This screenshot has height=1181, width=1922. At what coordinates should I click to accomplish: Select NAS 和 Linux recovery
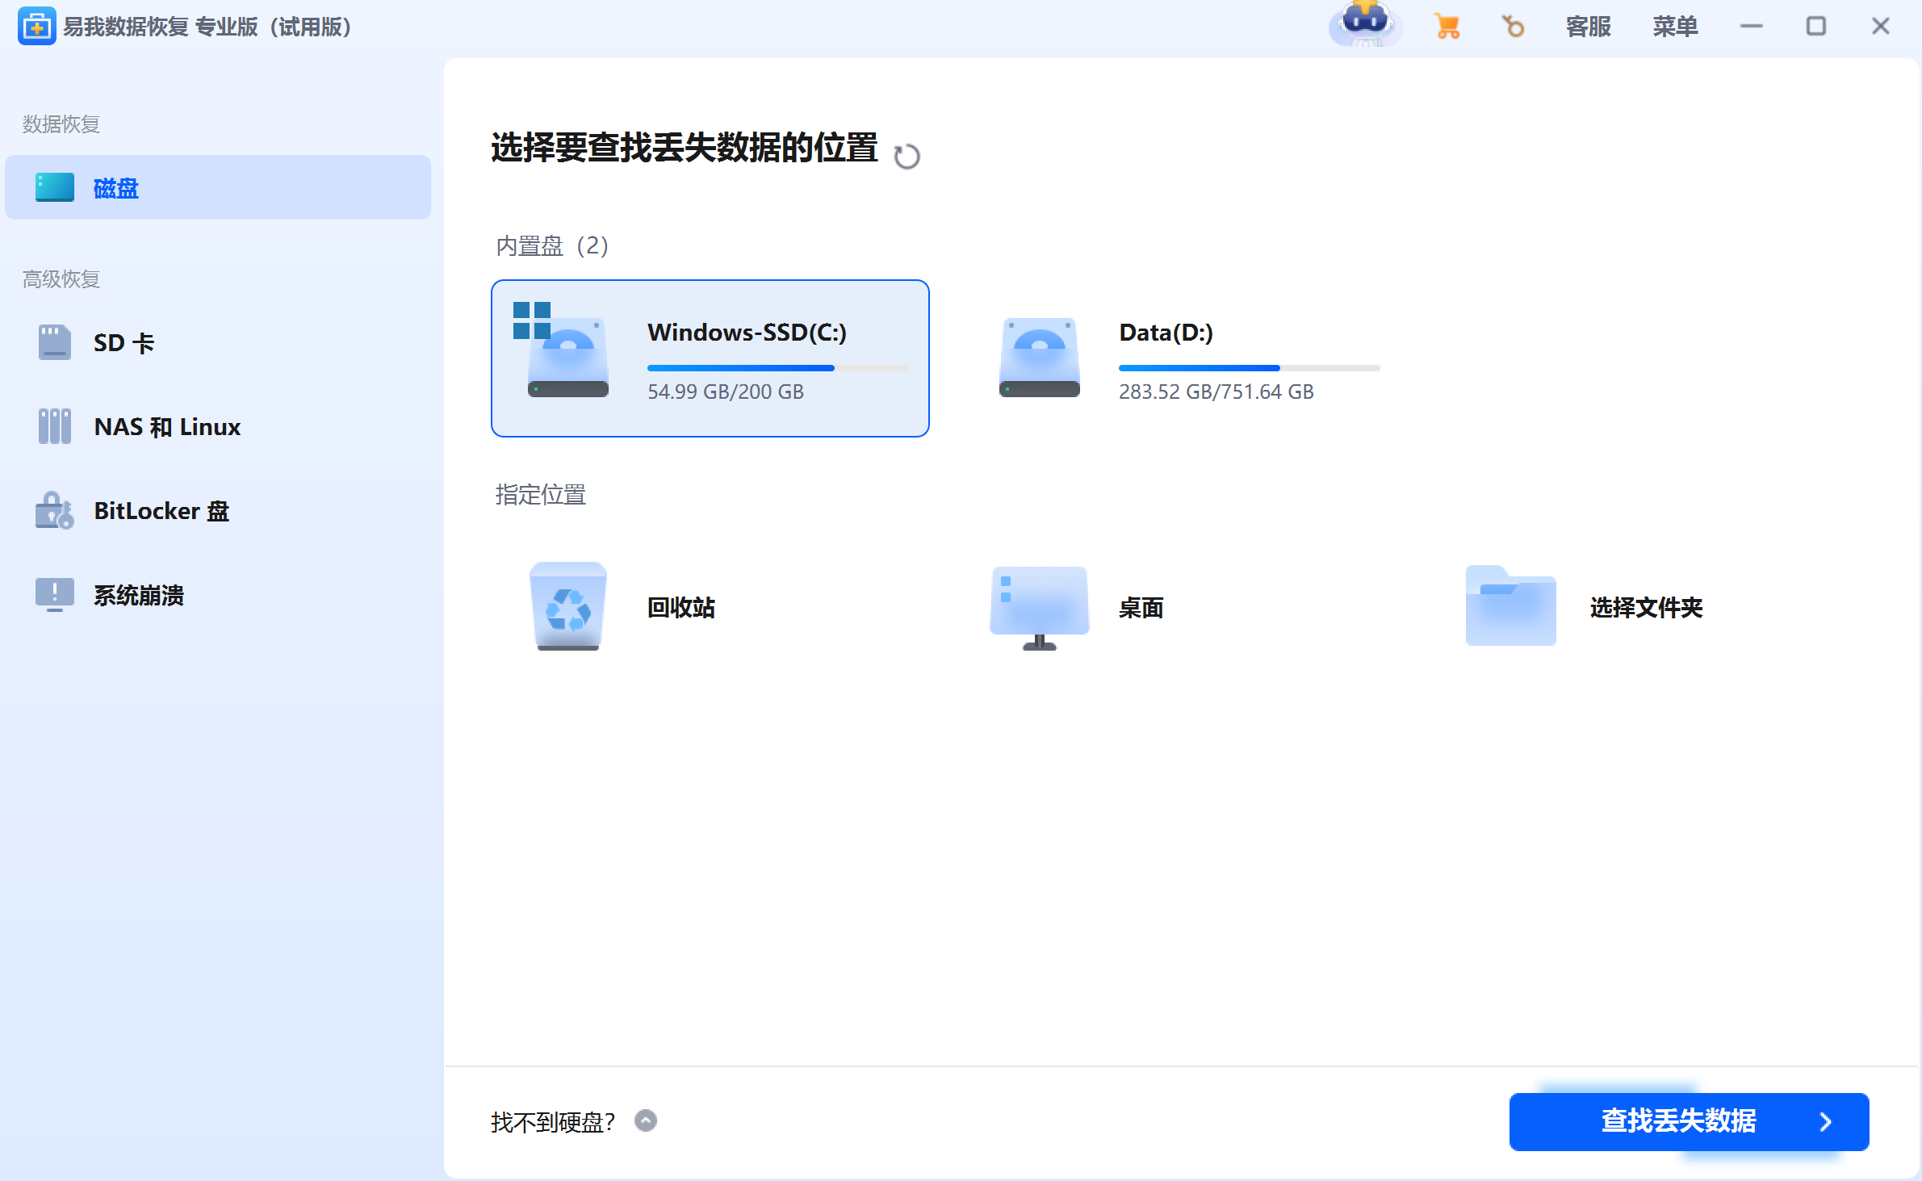pyautogui.click(x=166, y=426)
